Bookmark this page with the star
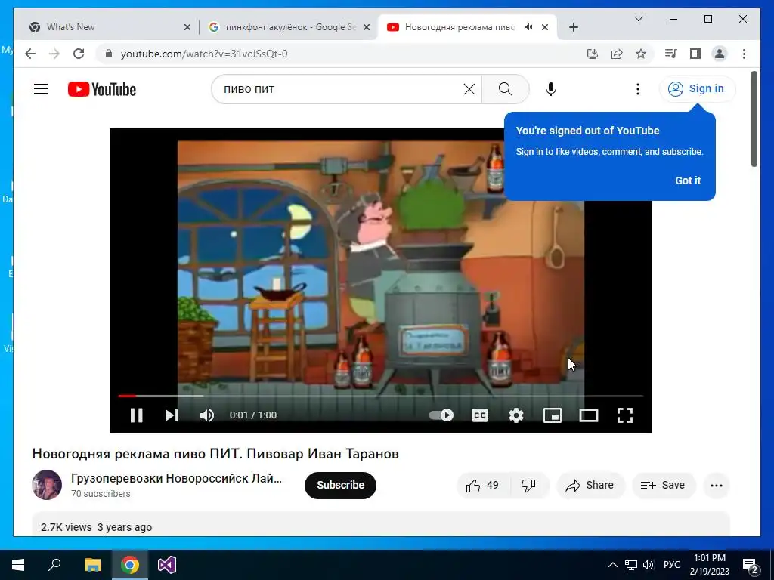This screenshot has height=580, width=774. point(641,54)
